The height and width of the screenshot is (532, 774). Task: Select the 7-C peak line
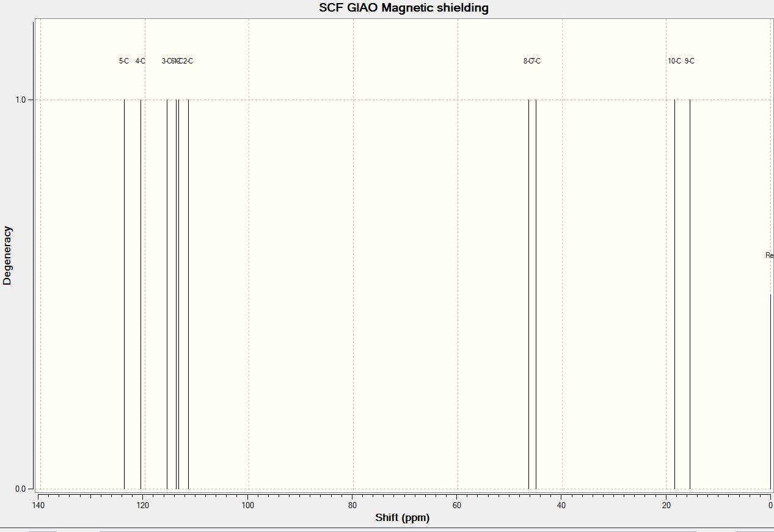(x=536, y=294)
